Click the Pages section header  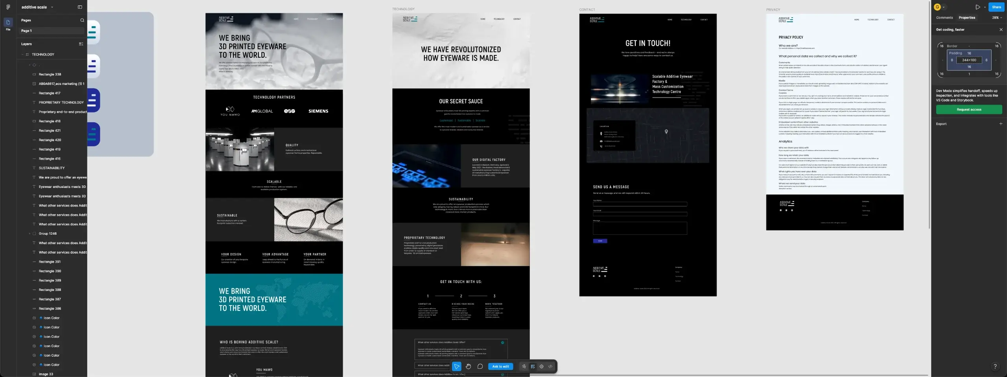(26, 20)
